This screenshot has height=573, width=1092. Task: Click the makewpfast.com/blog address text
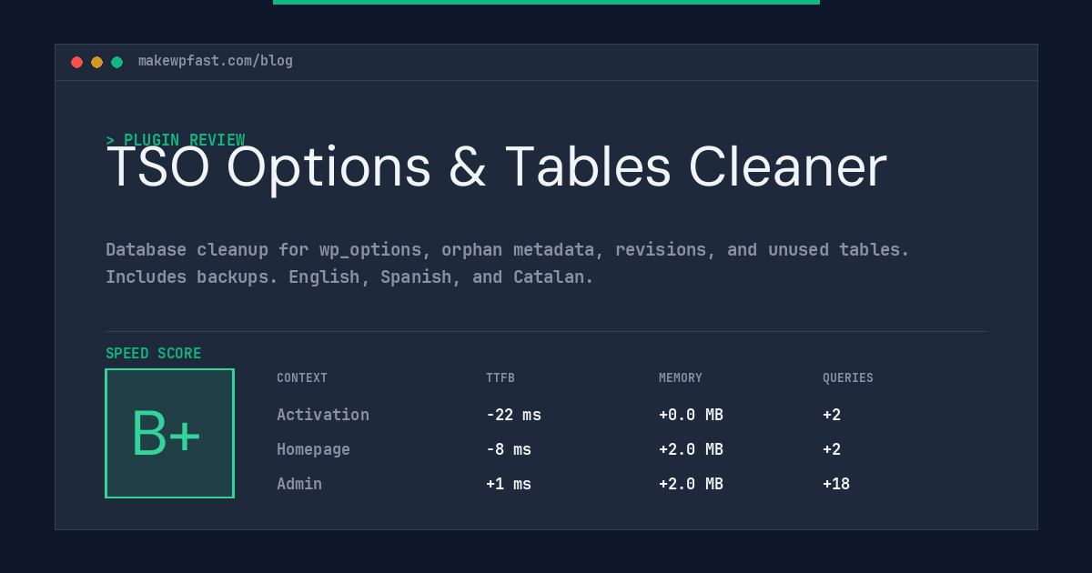click(x=216, y=61)
